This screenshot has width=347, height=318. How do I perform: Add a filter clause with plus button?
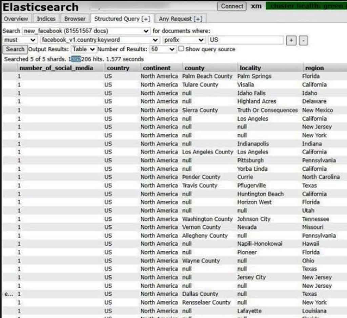click(x=291, y=41)
